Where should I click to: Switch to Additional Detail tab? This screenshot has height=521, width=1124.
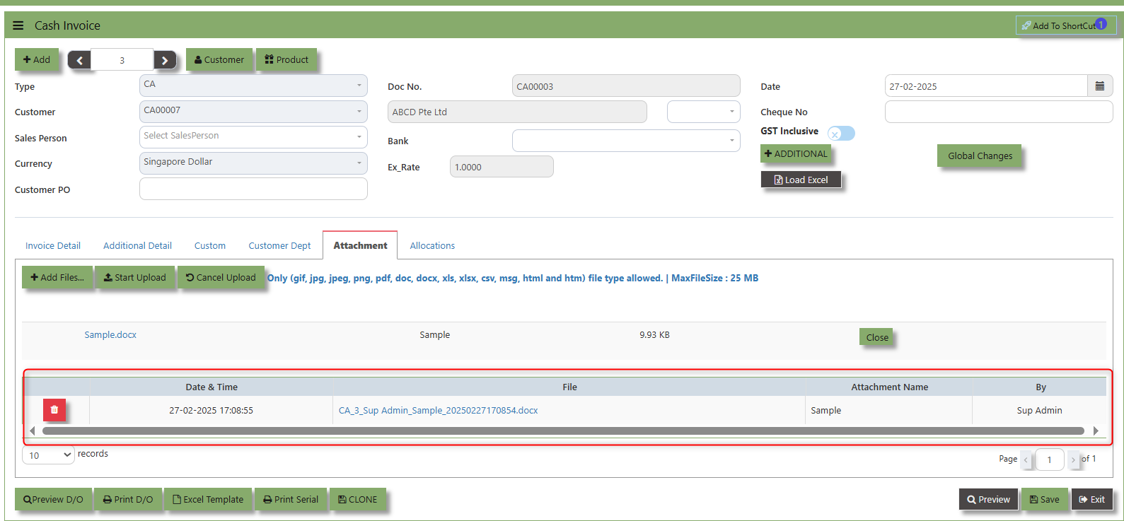[x=137, y=246]
